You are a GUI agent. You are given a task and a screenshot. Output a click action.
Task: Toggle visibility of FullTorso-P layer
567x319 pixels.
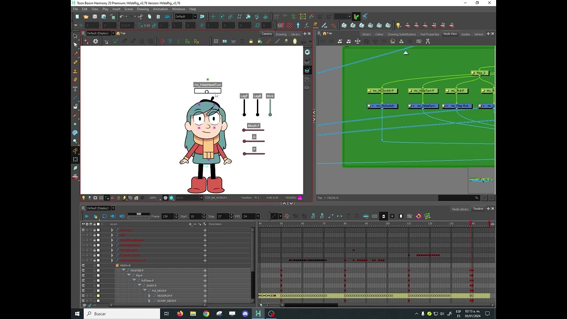click(x=83, y=280)
